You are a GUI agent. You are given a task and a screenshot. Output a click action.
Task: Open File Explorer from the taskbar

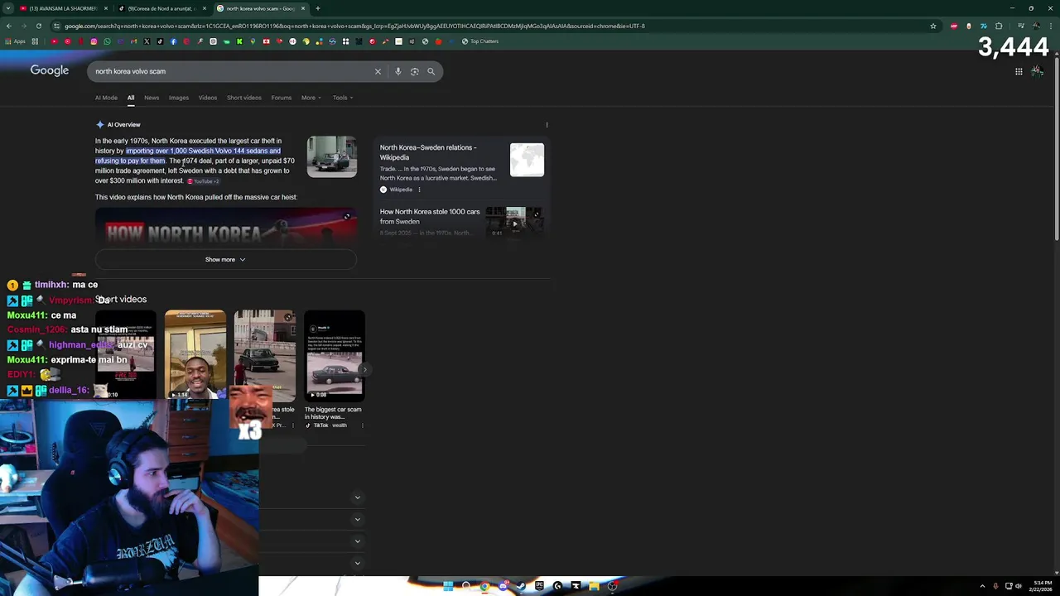pos(594,586)
